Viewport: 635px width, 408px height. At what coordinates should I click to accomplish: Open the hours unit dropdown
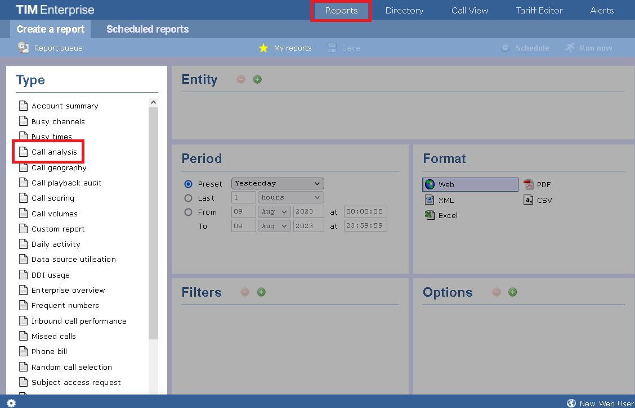[x=290, y=197]
